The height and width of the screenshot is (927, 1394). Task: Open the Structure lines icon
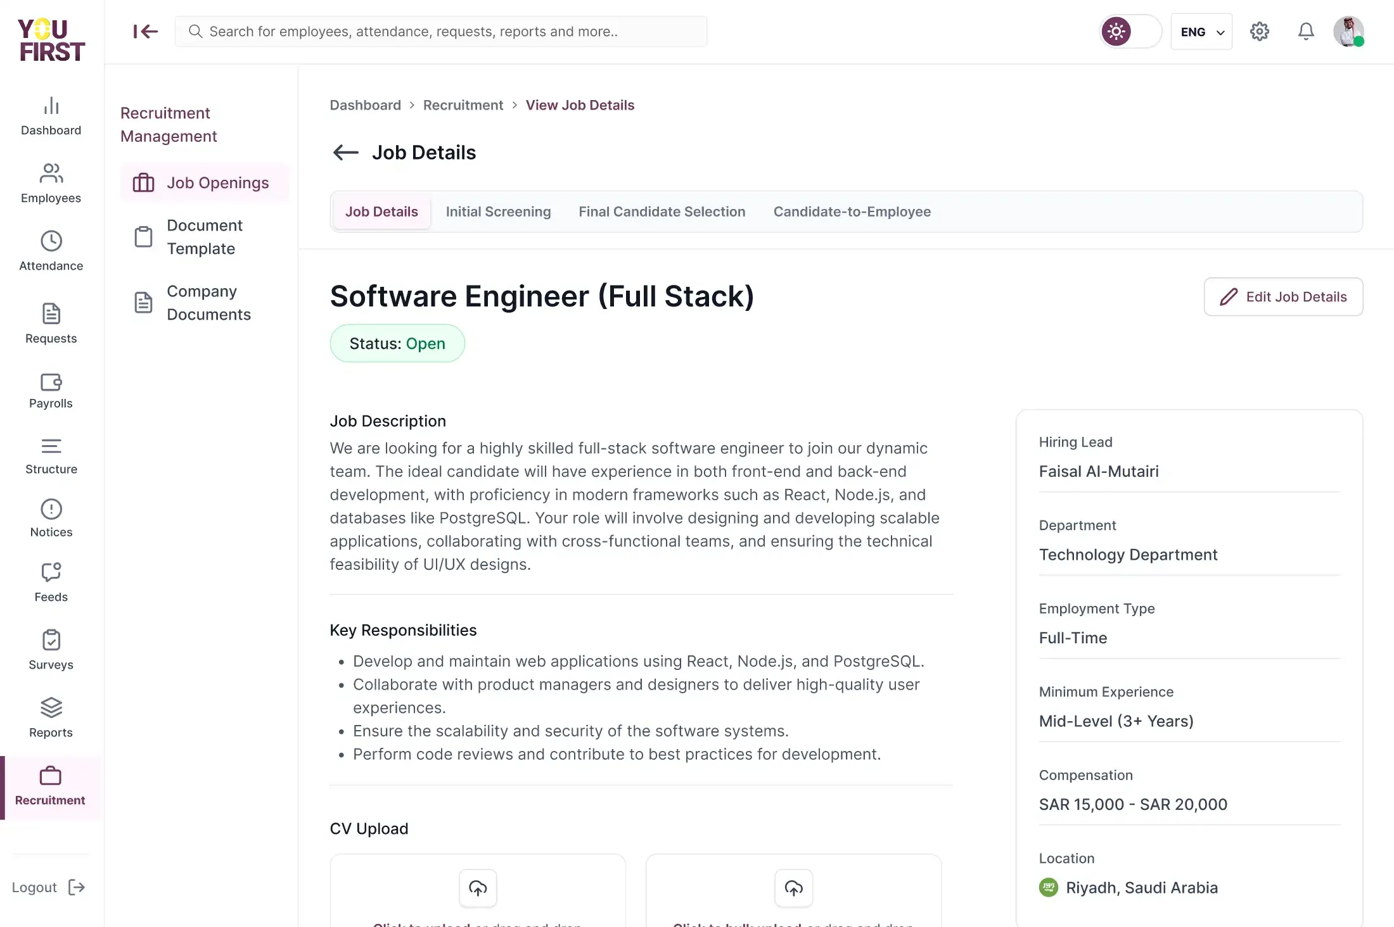click(x=51, y=446)
